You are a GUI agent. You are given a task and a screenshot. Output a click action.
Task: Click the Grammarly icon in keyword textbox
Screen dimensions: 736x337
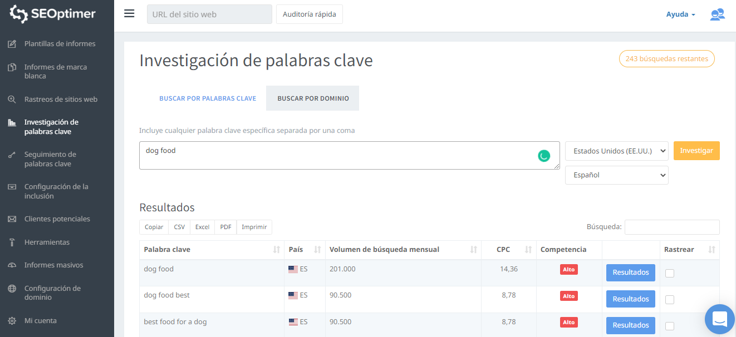coord(544,156)
